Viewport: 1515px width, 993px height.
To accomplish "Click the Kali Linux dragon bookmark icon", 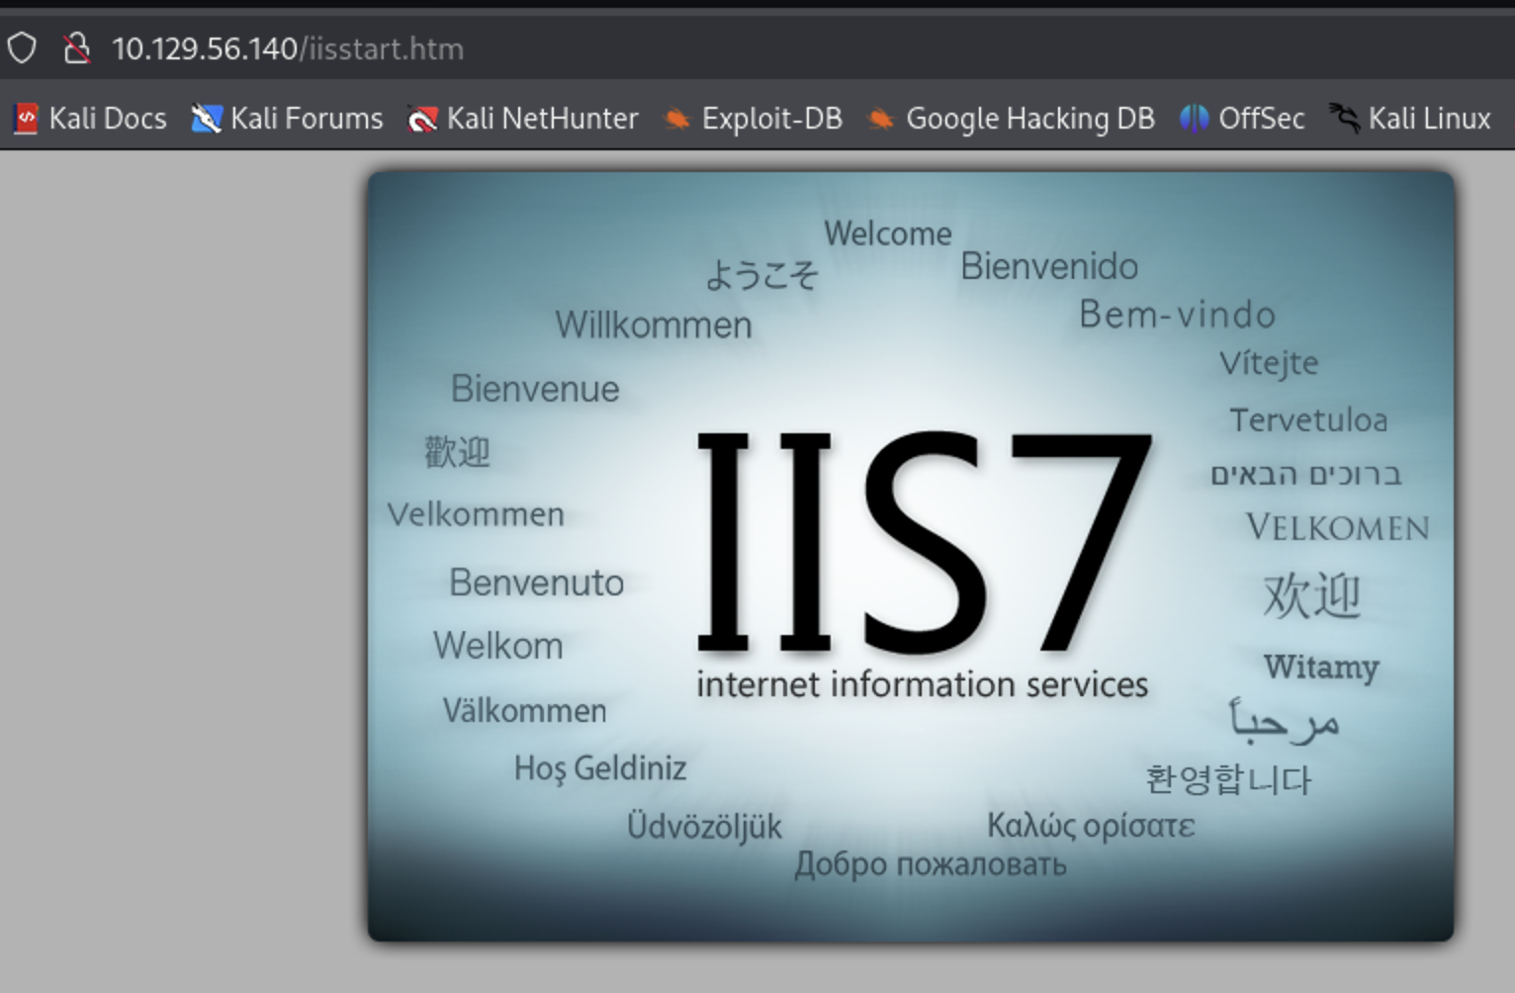I will (x=1344, y=119).
